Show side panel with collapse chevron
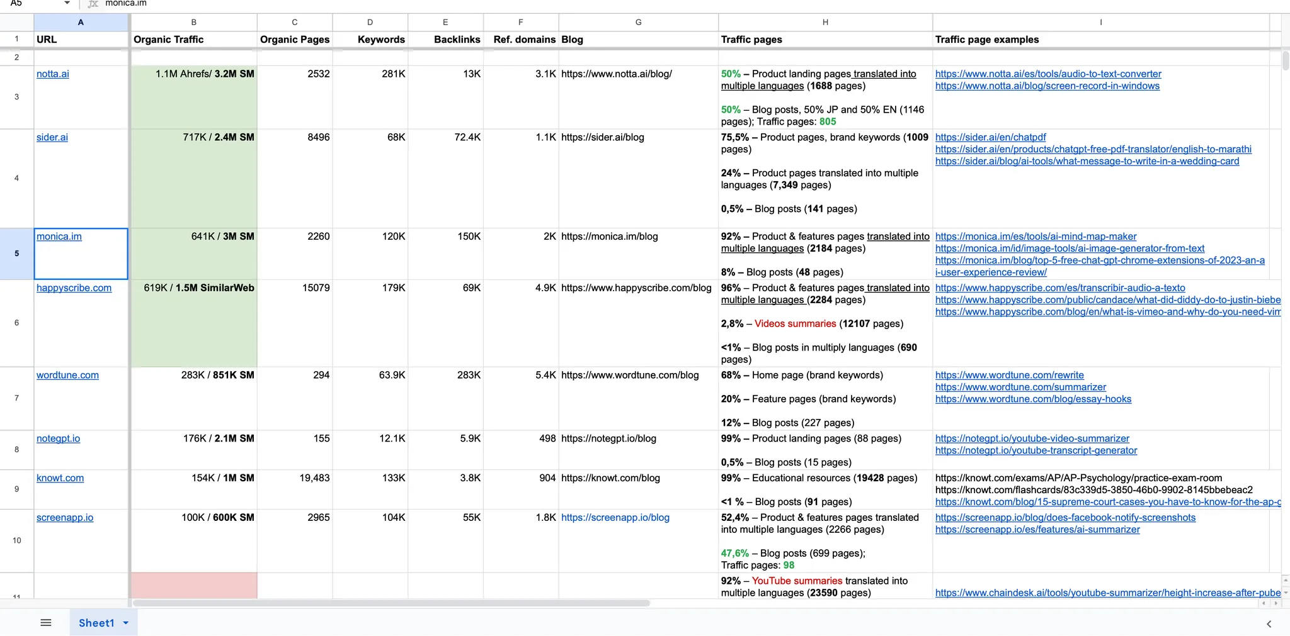1290x636 pixels. [x=1269, y=624]
